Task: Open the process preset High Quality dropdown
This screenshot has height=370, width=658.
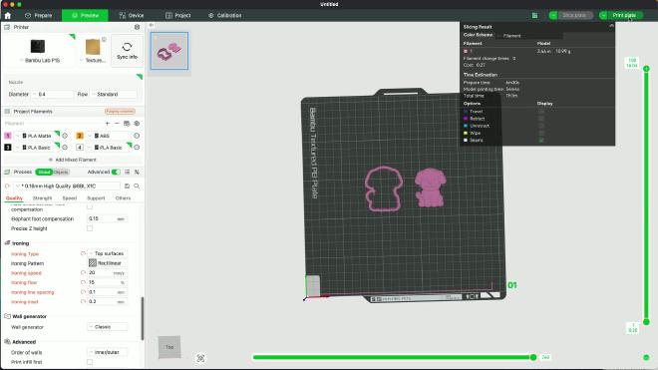Action: tap(68, 185)
